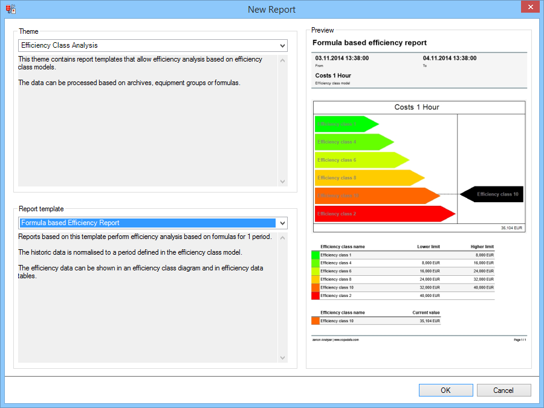This screenshot has height=408, width=544.
Task: Click the 'Higher limit' column header
Action: [x=482, y=247]
